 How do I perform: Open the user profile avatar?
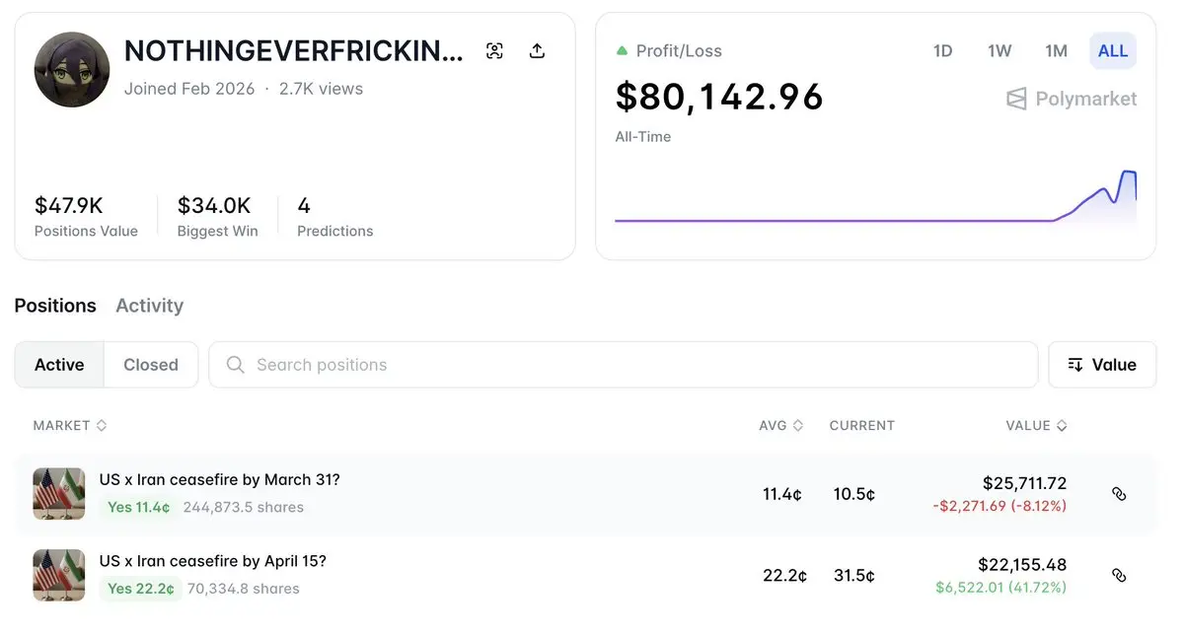click(x=72, y=69)
